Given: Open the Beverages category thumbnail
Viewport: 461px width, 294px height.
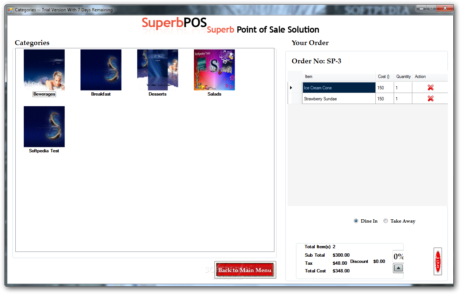Looking at the screenshot, I should click(44, 70).
